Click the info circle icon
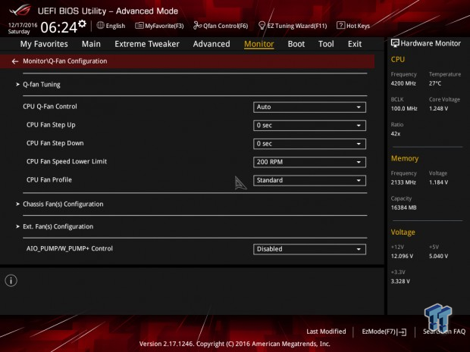Image resolution: width=470 pixels, height=352 pixels. tap(11, 280)
